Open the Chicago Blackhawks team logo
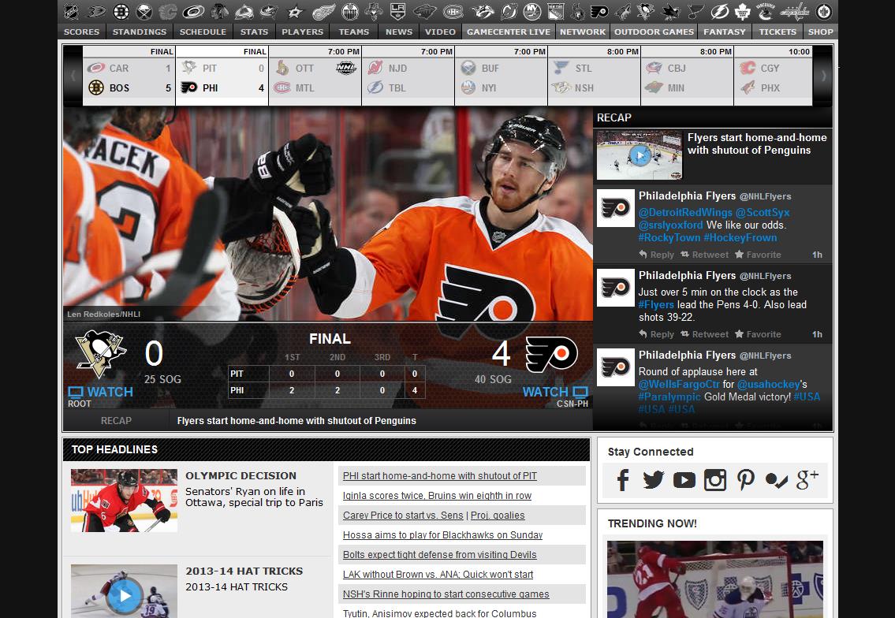Viewport: 895px width, 618px height. click(220, 11)
